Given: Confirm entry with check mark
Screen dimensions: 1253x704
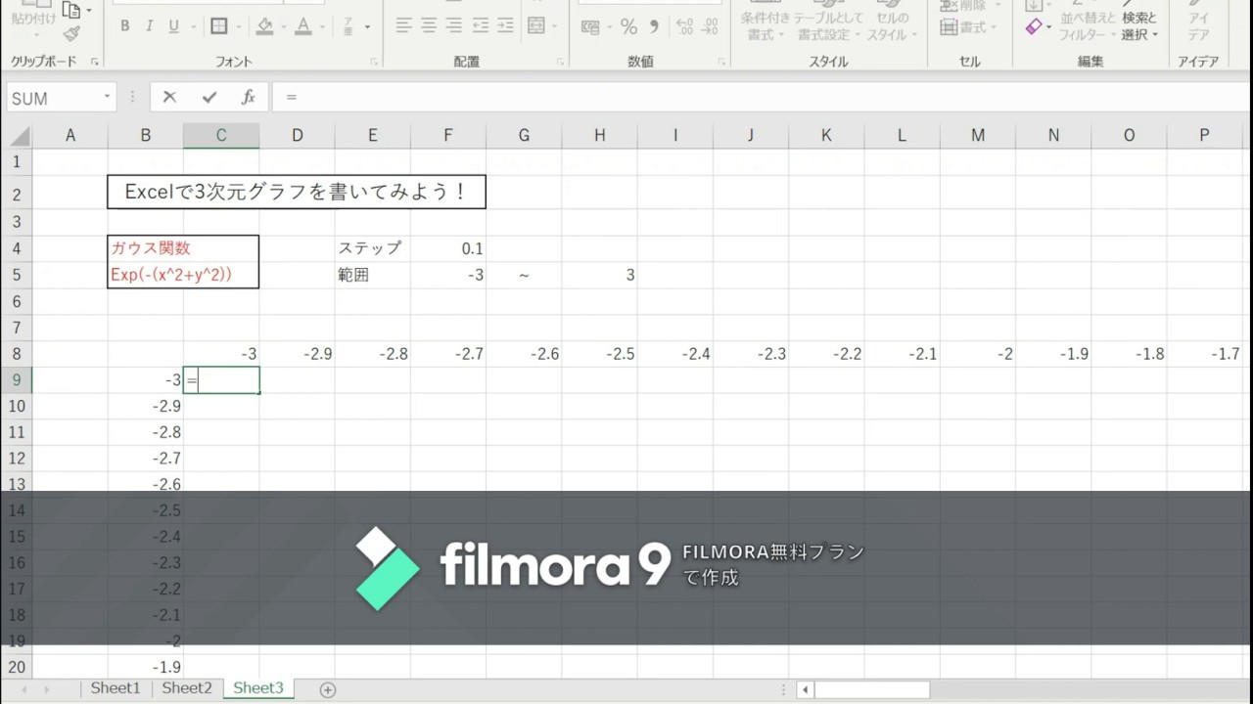Looking at the screenshot, I should [209, 97].
